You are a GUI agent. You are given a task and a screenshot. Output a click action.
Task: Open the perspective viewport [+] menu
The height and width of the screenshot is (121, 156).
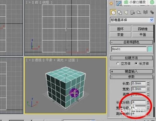[x=30, y=60]
